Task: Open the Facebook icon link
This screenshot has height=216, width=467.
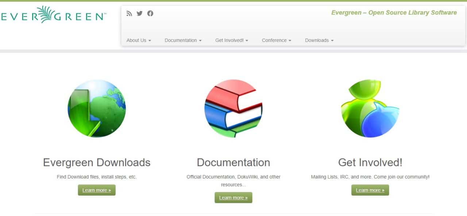Action: pyautogui.click(x=150, y=13)
